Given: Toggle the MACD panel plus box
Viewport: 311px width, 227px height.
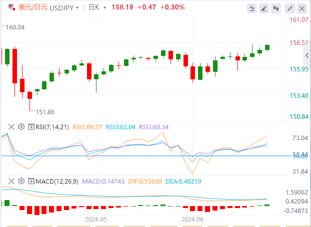Looking at the screenshot, I should coord(31,181).
